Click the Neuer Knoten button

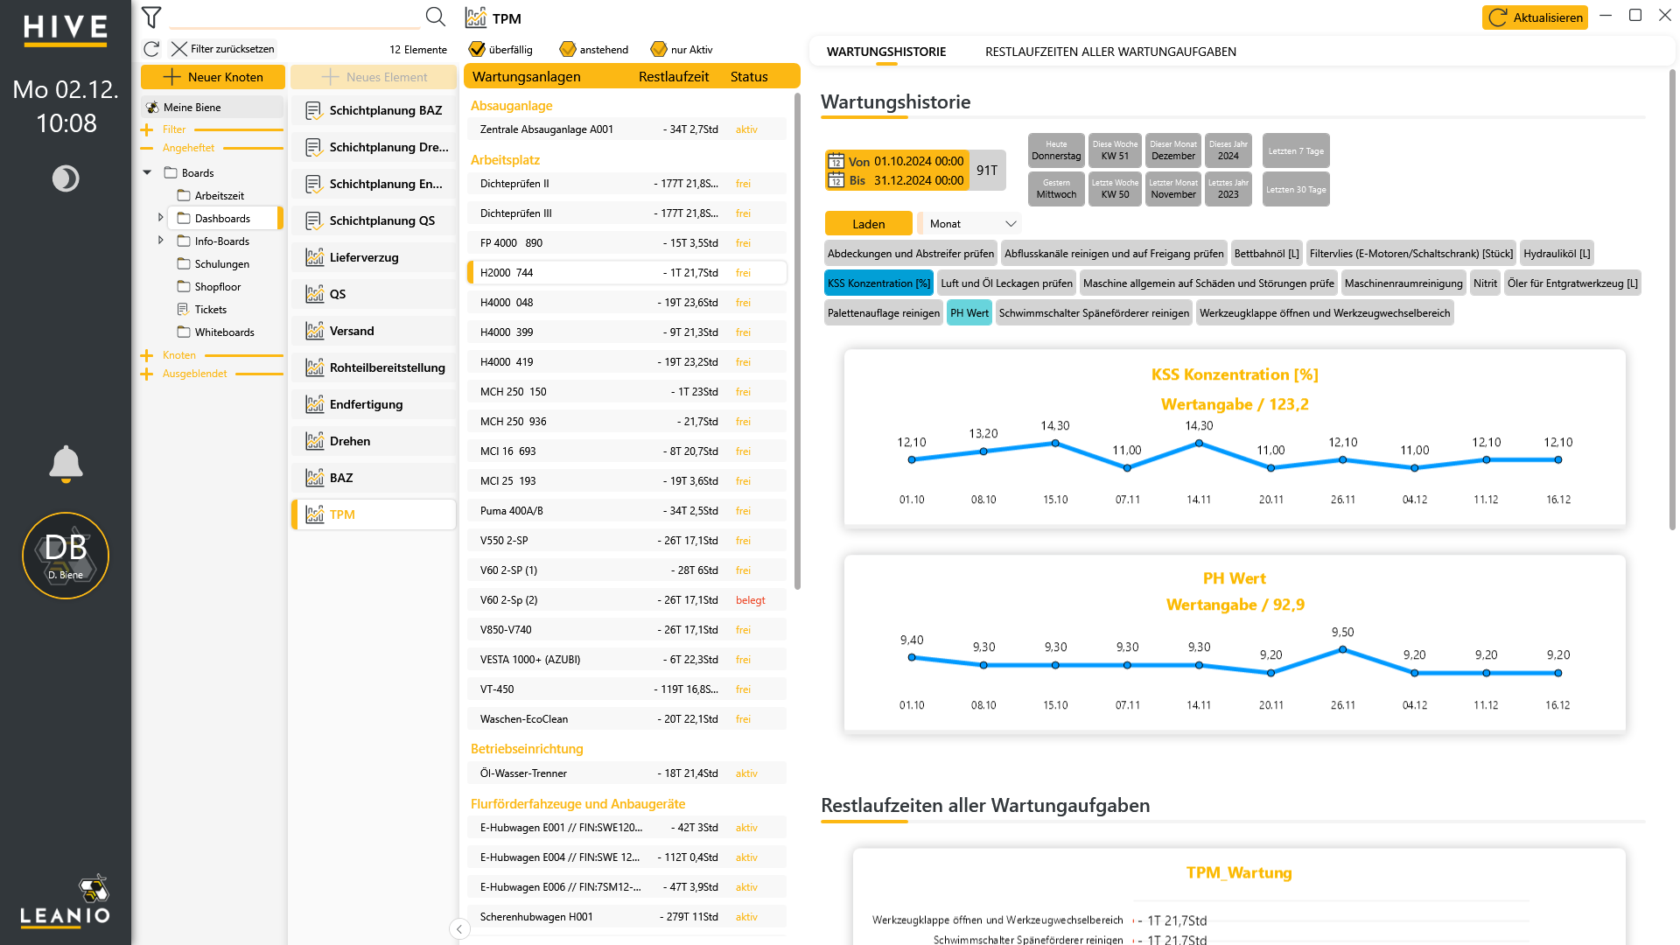coord(213,77)
